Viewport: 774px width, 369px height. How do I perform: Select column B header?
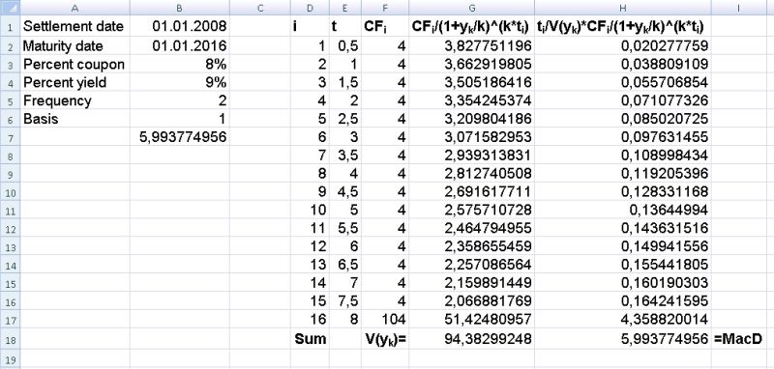pyautogui.click(x=180, y=8)
